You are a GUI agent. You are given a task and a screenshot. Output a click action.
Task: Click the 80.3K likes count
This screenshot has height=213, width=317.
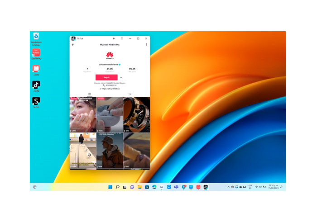tap(132, 69)
